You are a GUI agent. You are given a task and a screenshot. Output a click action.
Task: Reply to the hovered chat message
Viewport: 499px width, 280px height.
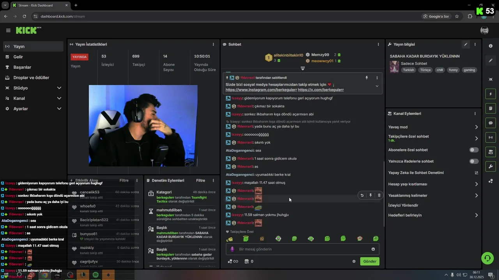click(362, 195)
